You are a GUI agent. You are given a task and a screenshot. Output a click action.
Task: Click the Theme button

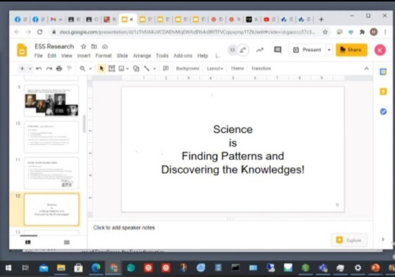pyautogui.click(x=237, y=68)
